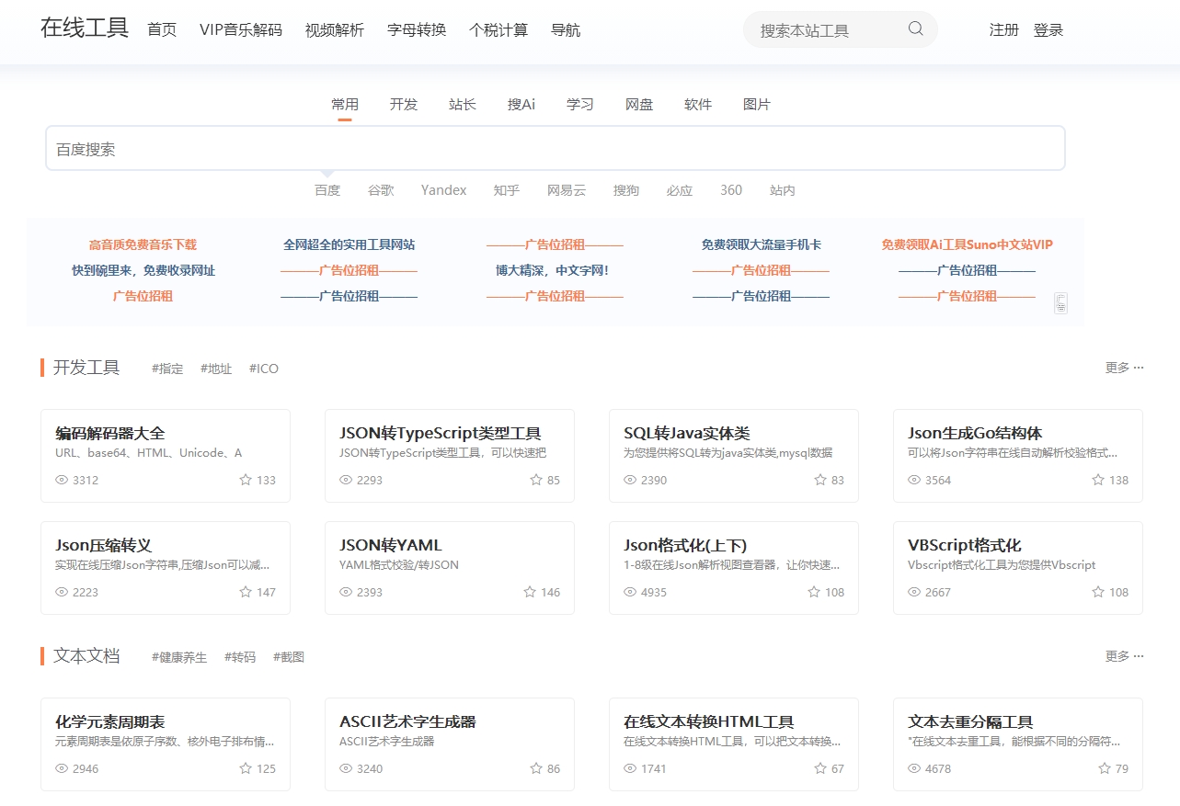Click star icon on Json生成Go结构体 card

click(x=1098, y=480)
